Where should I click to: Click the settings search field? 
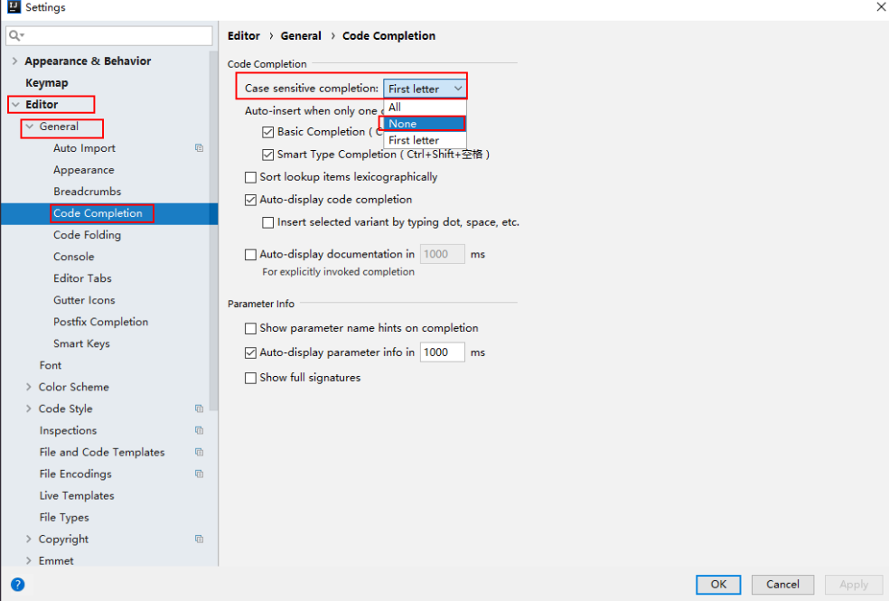click(x=108, y=36)
